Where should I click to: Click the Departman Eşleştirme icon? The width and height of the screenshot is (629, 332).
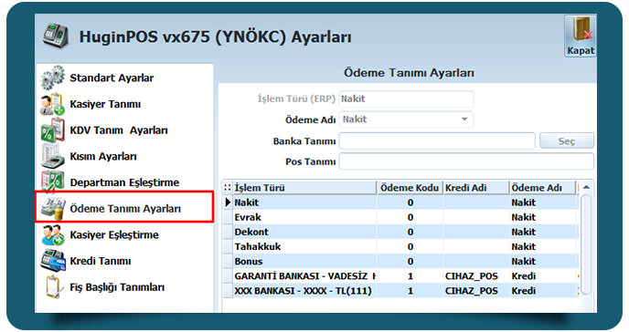click(52, 182)
